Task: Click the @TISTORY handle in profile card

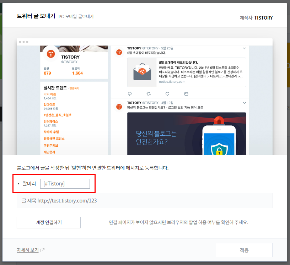Action: point(69,62)
